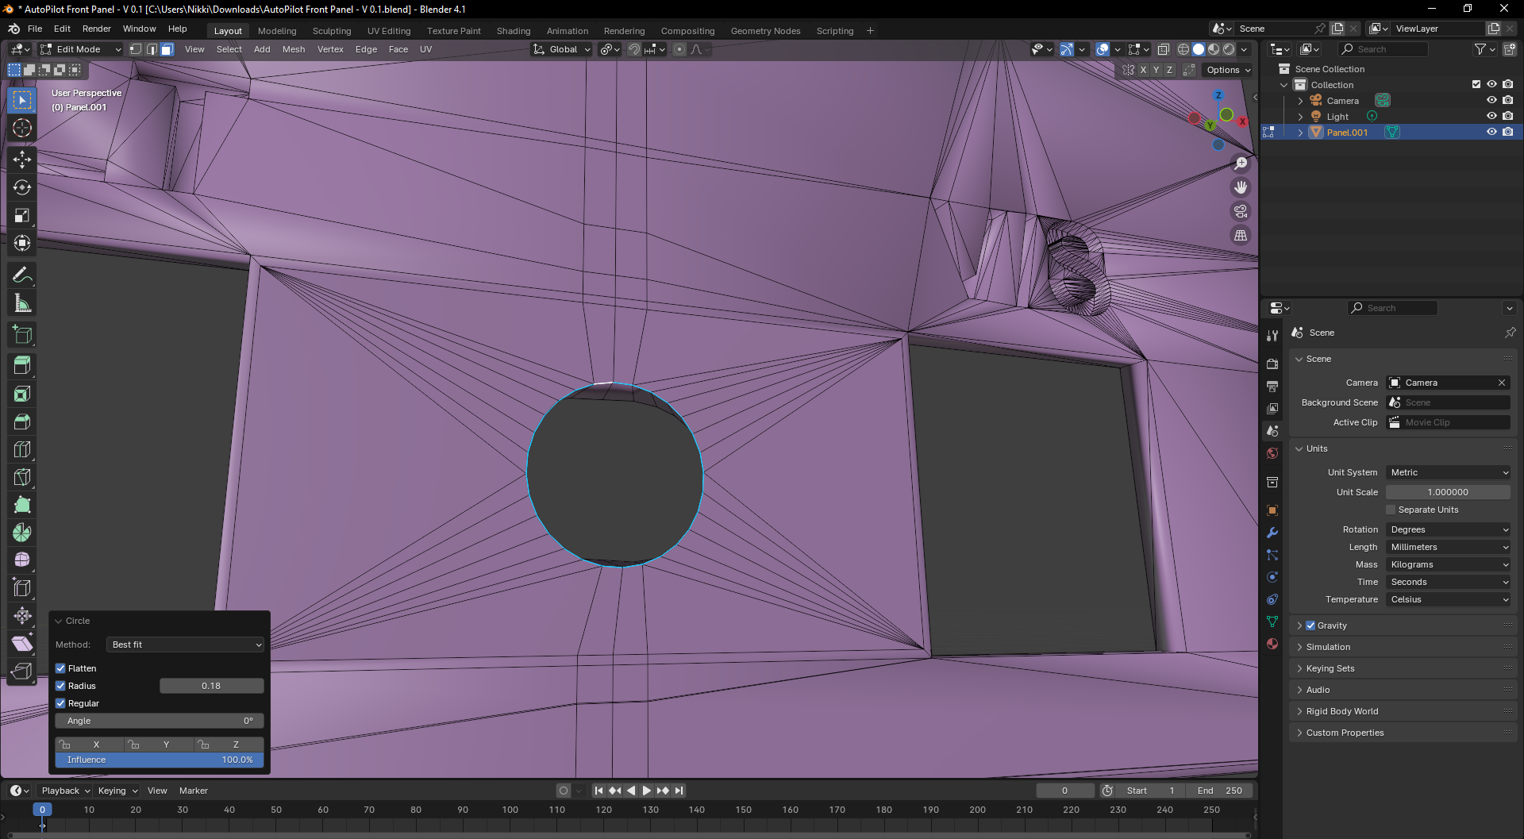Viewport: 1524px width, 839px height.
Task: Toggle camera view icon in viewport
Action: point(1241,211)
